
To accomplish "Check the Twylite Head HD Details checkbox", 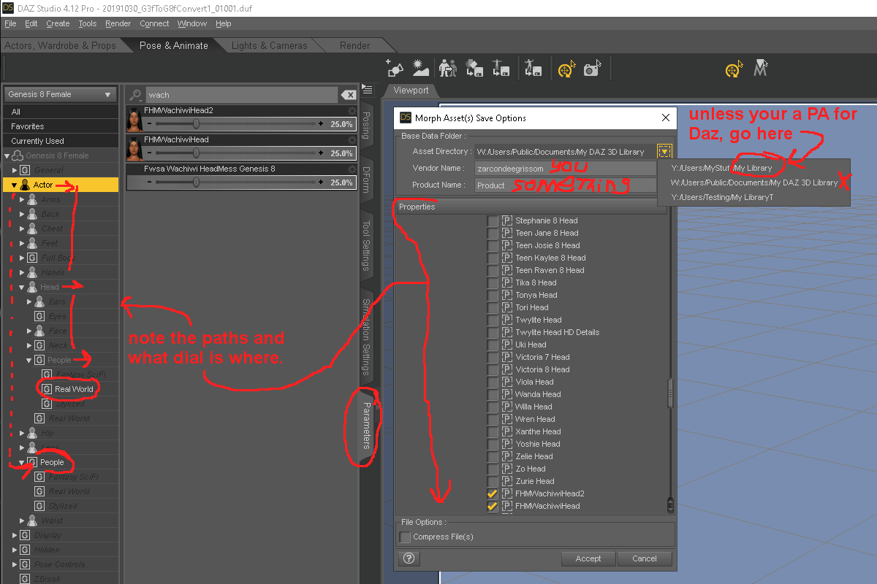I will click(x=493, y=332).
